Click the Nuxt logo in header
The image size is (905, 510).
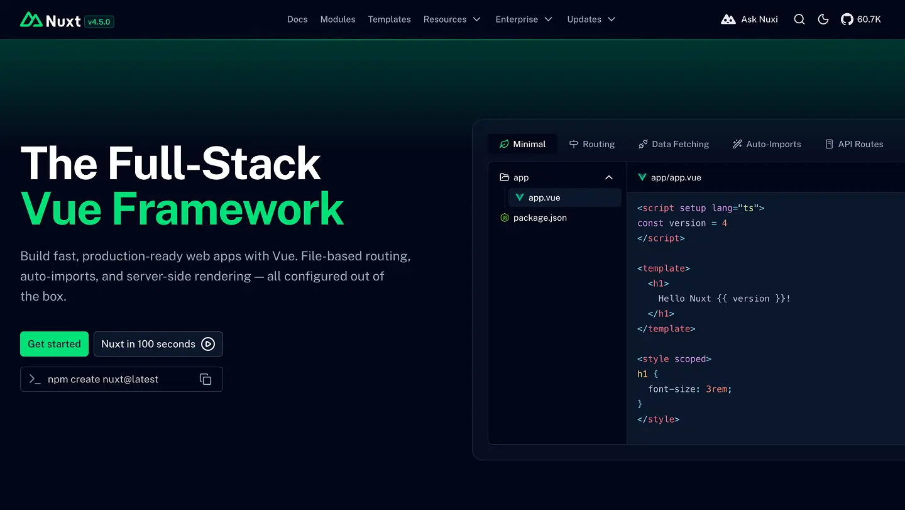pyautogui.click(x=50, y=20)
